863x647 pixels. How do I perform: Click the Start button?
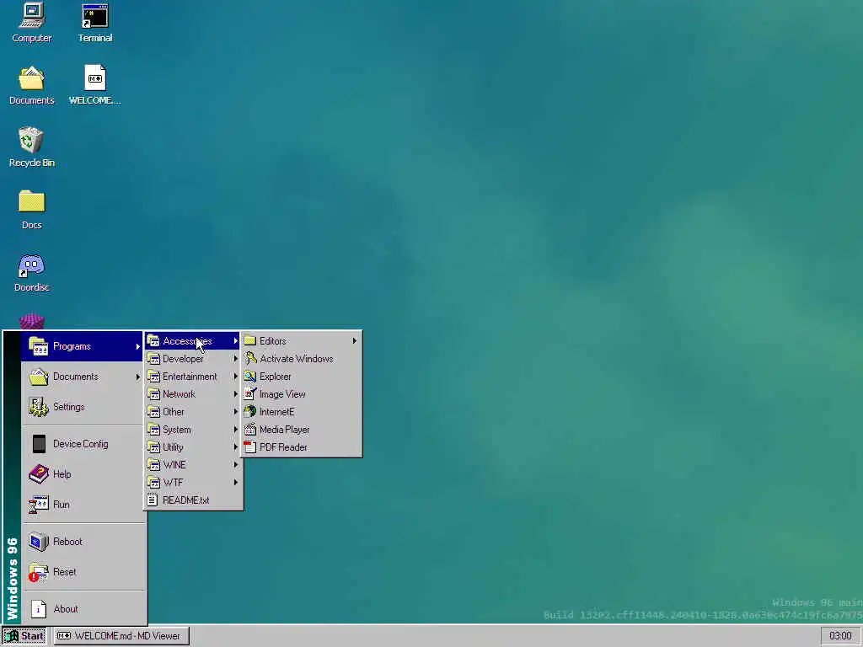[24, 636]
